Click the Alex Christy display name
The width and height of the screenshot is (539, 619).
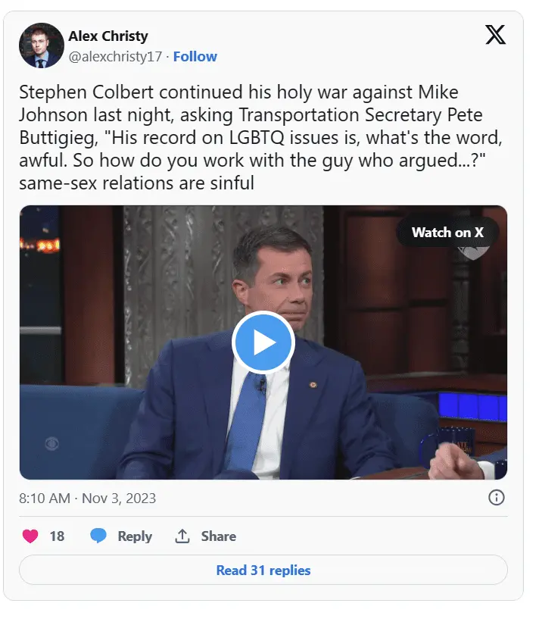pyautogui.click(x=108, y=36)
